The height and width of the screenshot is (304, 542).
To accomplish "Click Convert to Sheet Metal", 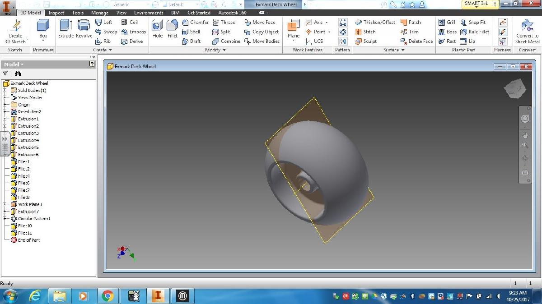I will (527, 31).
